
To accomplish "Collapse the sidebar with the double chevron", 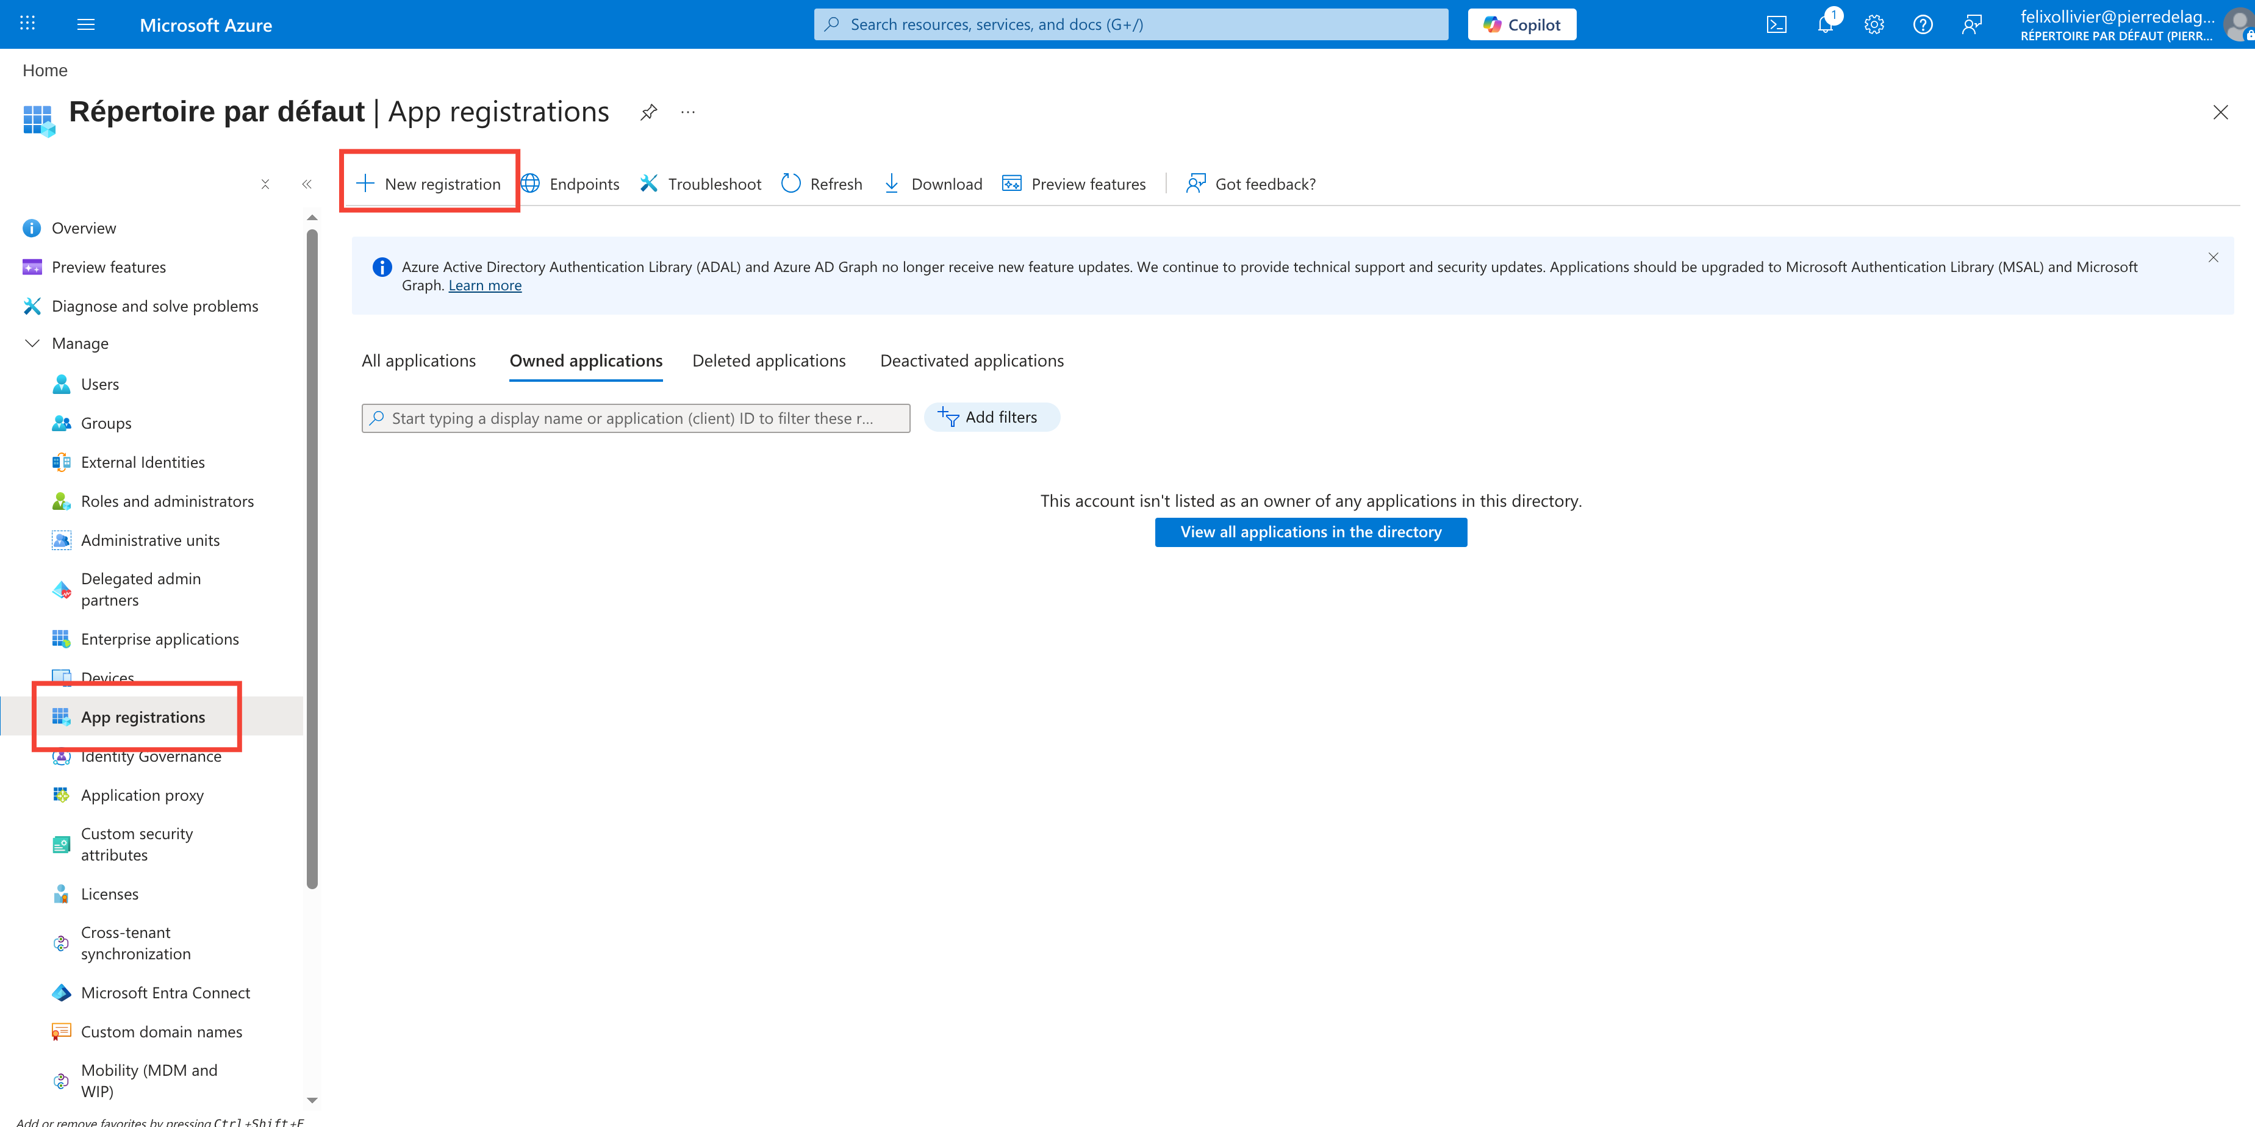I will pyautogui.click(x=306, y=184).
